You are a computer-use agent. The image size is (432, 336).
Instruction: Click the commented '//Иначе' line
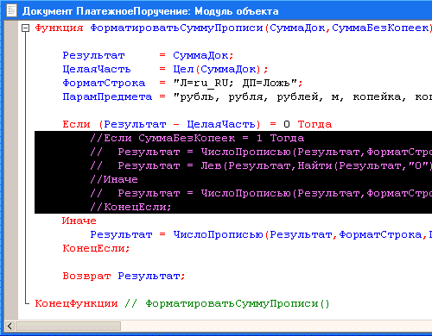pos(114,179)
